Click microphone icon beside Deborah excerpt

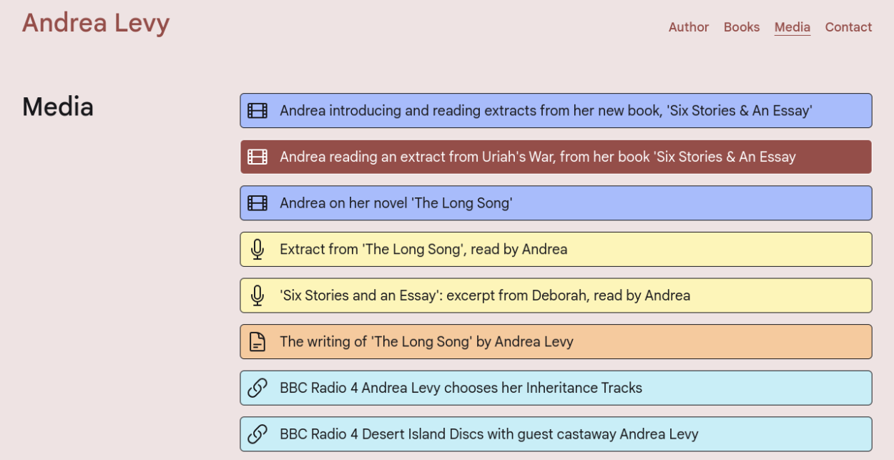click(257, 295)
